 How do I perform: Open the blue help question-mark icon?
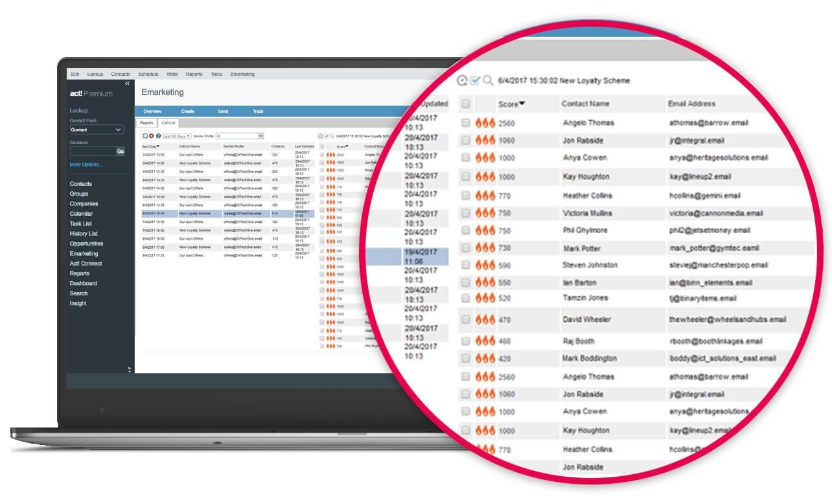(158, 136)
